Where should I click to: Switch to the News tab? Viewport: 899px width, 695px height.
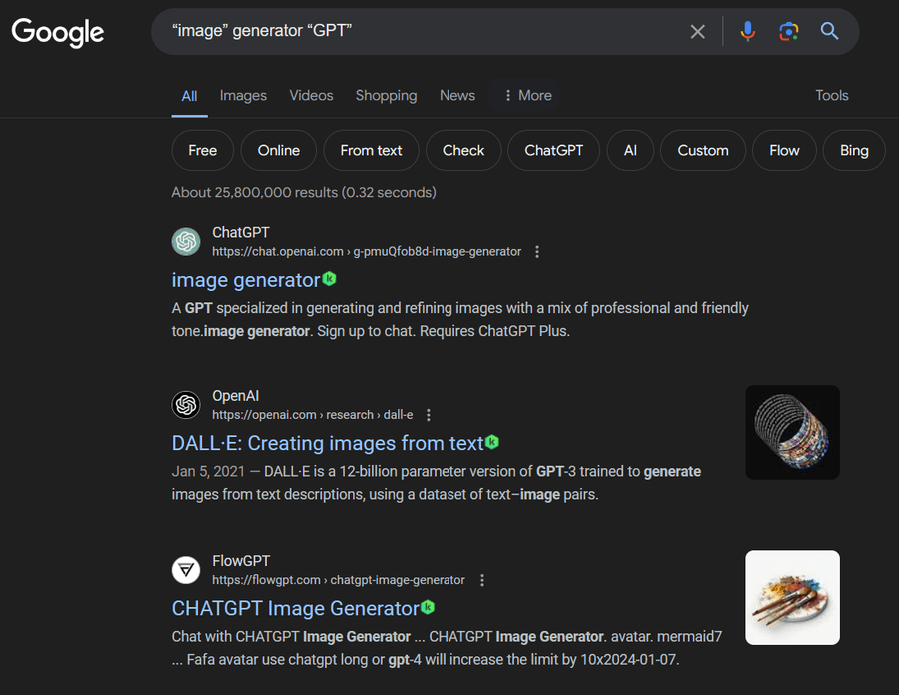point(456,95)
